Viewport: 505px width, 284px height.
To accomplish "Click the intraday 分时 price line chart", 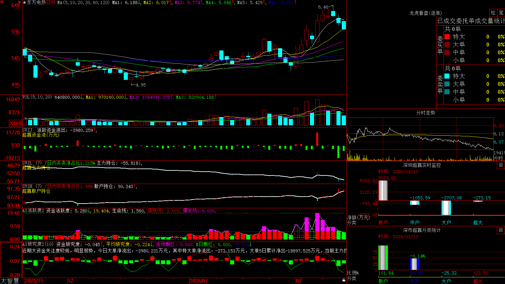I will (x=420, y=138).
